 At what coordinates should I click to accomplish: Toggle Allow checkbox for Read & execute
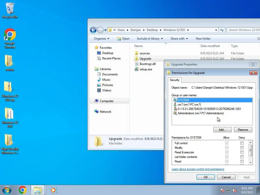click(x=227, y=152)
